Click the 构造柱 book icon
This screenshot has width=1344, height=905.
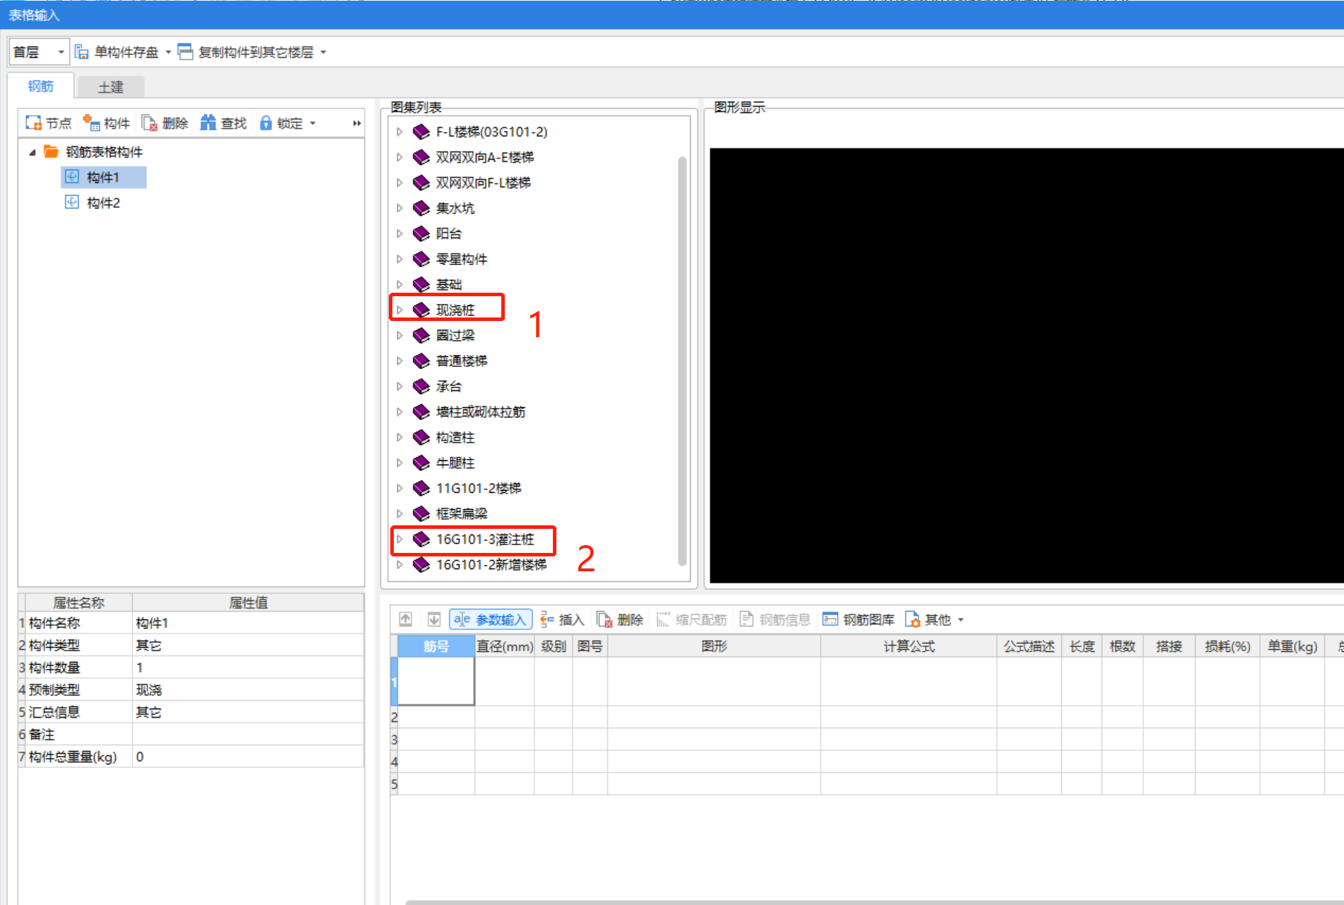click(421, 437)
